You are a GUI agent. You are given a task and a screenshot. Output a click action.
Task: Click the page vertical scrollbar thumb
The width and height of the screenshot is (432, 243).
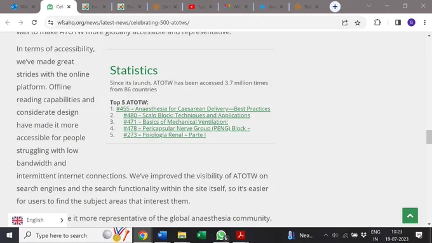tap(429, 137)
